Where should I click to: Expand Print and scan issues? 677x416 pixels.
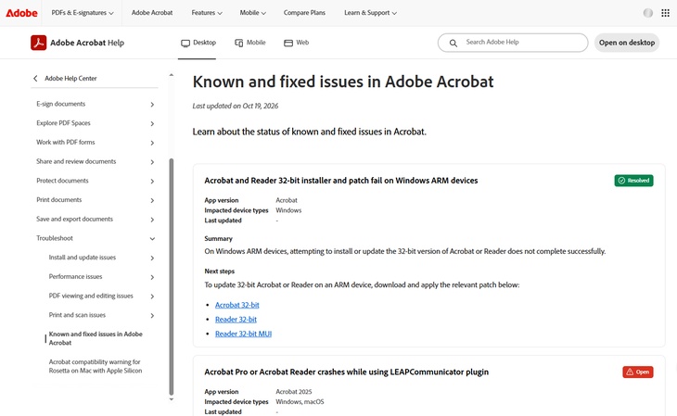pos(152,315)
